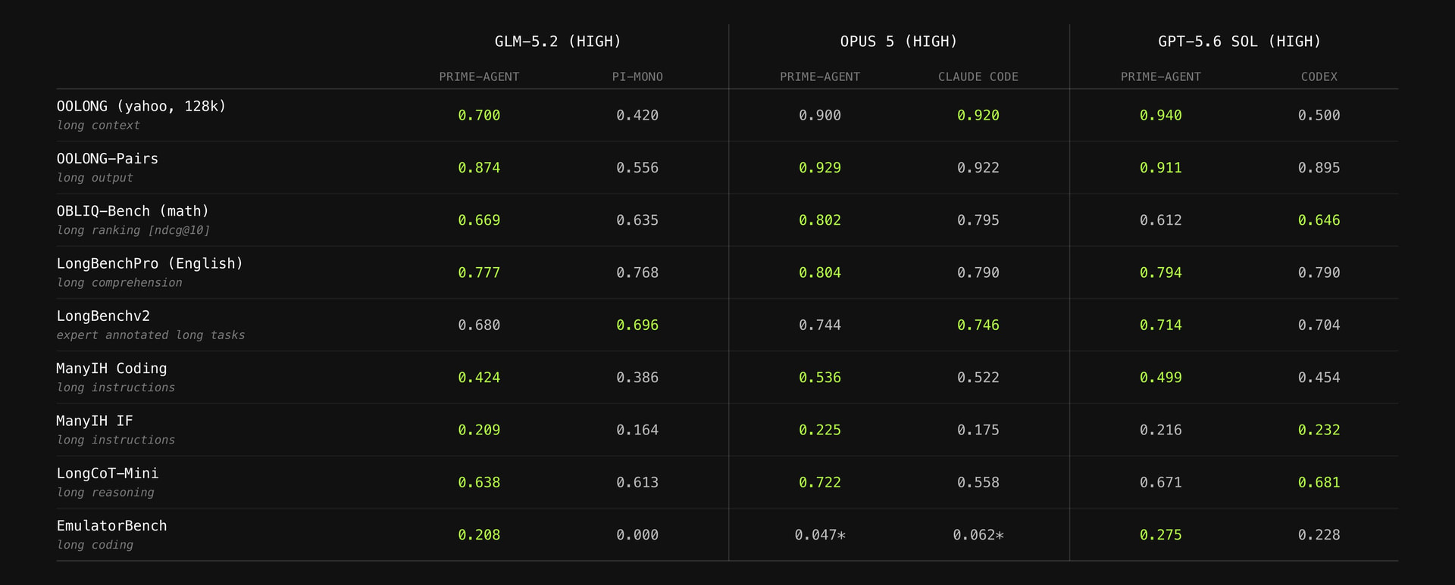Click the highlighted 0.940 score value
This screenshot has height=585, width=1455.
coord(1161,115)
